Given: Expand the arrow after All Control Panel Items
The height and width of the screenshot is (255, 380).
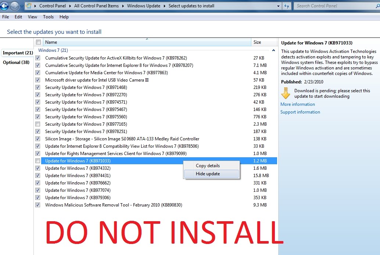Looking at the screenshot, I should [x=123, y=6].
